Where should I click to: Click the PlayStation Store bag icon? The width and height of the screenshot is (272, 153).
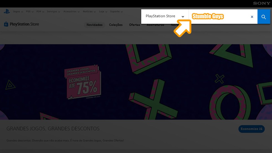click(x=6, y=24)
